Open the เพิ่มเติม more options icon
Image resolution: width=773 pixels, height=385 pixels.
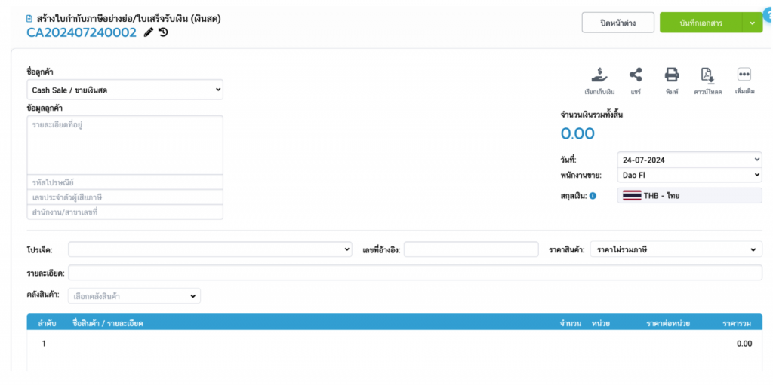pyautogui.click(x=744, y=75)
